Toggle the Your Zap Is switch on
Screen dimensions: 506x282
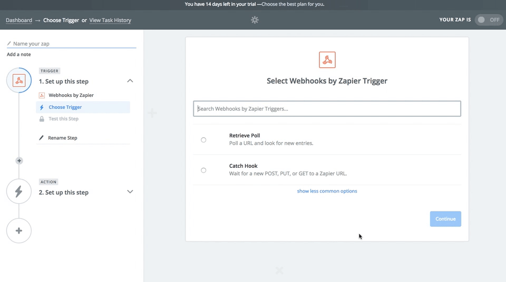click(x=488, y=20)
